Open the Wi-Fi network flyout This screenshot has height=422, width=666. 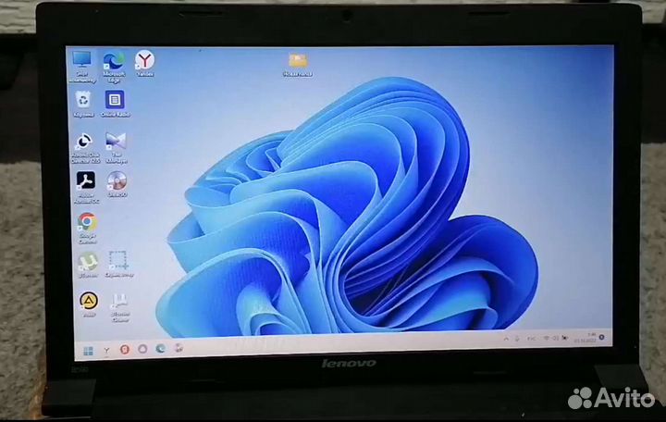[x=547, y=339]
